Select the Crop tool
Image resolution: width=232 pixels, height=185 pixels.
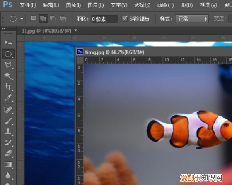pyautogui.click(x=8, y=86)
